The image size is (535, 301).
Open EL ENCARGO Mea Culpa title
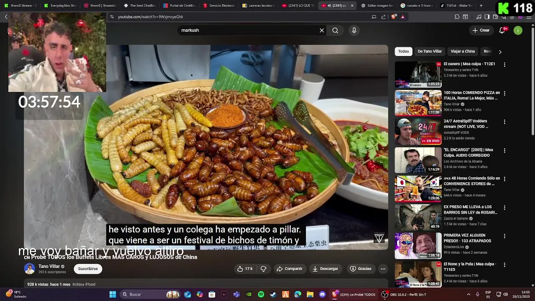pos(469,152)
